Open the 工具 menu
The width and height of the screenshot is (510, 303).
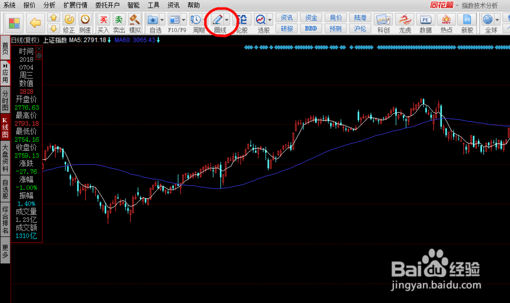coord(154,5)
